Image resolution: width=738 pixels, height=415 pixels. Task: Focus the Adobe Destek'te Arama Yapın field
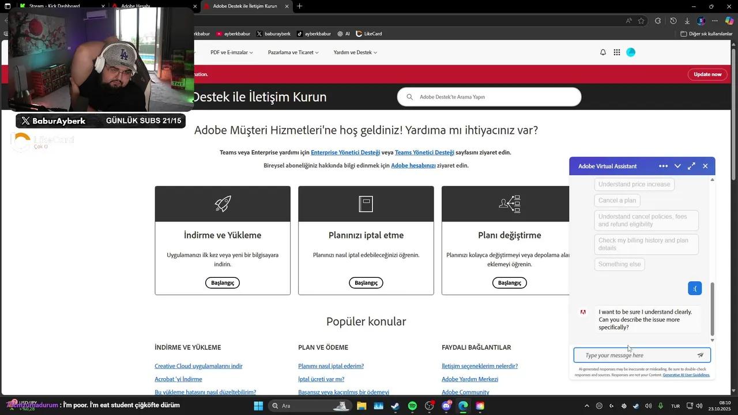[489, 97]
